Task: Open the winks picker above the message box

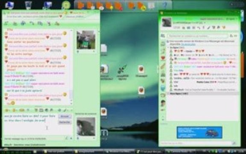Action: click(14, 110)
